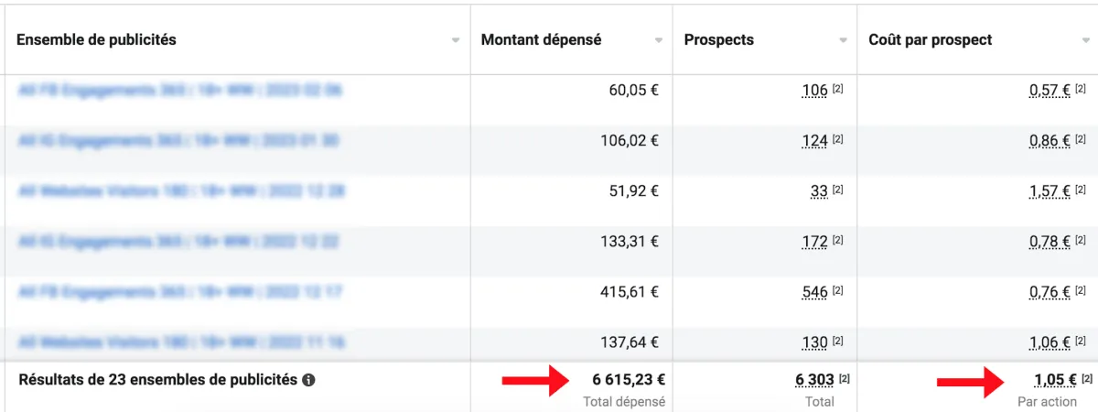Click the info icon beside Résultats de 23 ensembles
This screenshot has height=412, width=1098.
(308, 380)
